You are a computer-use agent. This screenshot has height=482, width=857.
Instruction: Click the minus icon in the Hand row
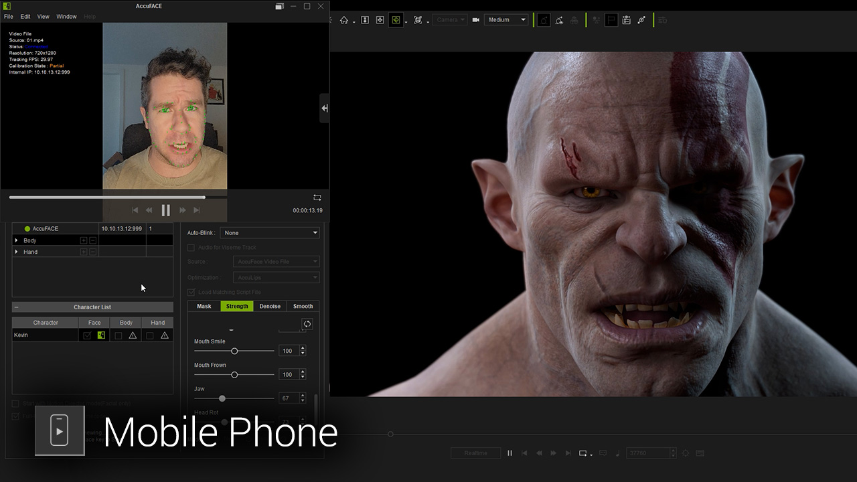pos(93,252)
